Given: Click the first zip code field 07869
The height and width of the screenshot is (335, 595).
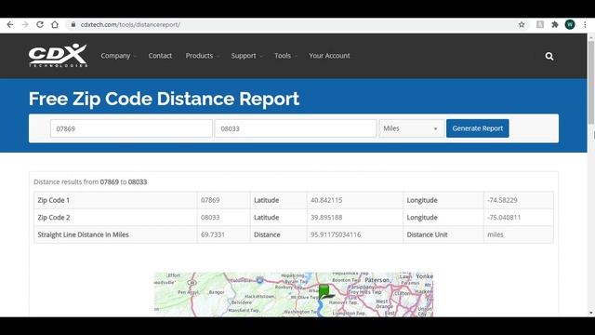Looking at the screenshot, I should 131,128.
